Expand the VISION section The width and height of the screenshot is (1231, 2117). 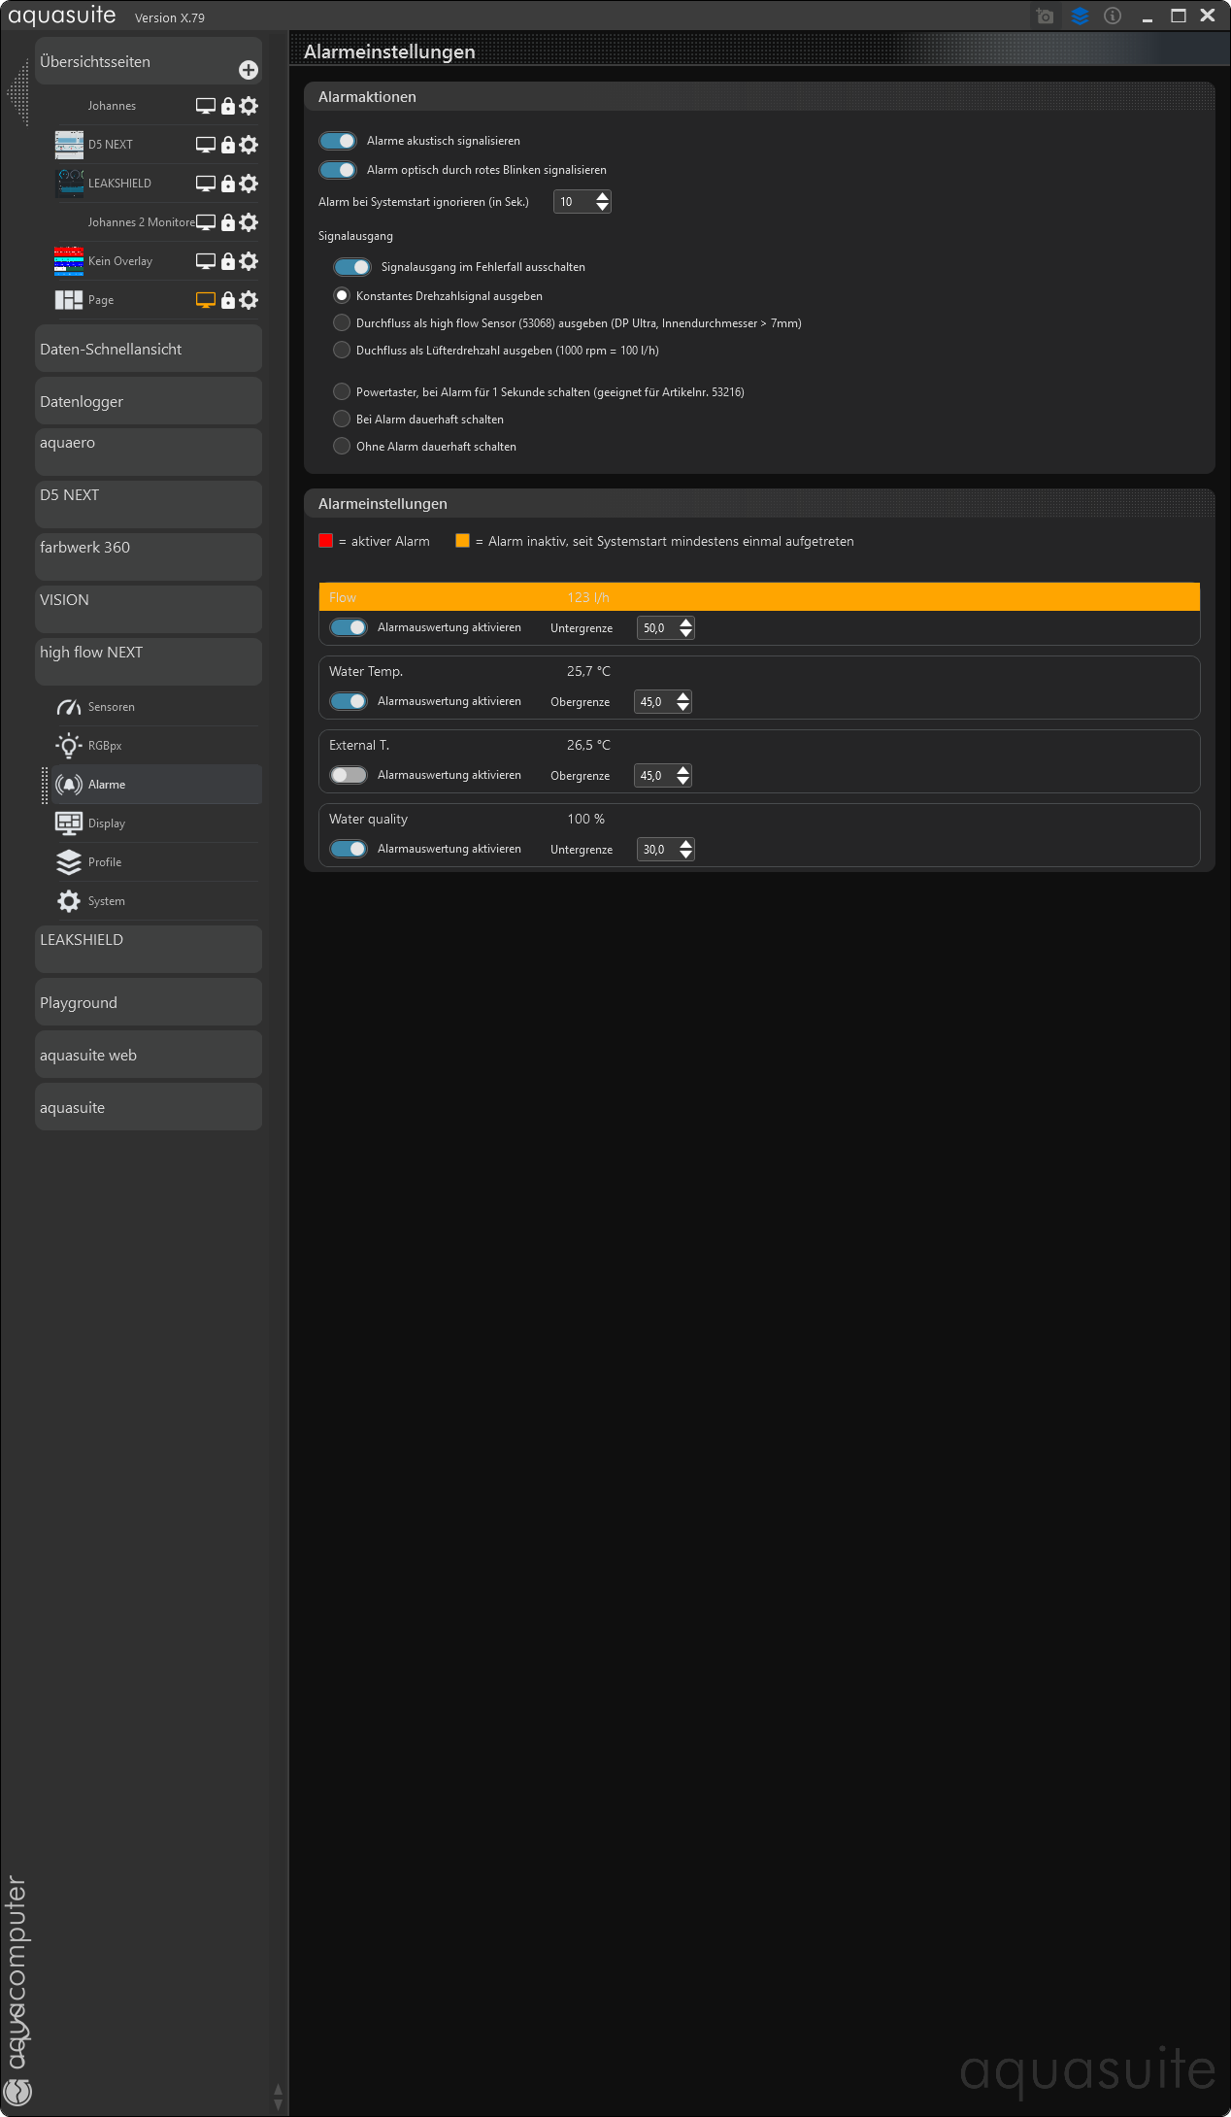coord(149,610)
